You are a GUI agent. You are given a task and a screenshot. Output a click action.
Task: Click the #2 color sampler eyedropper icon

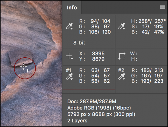click(x=122, y=77)
